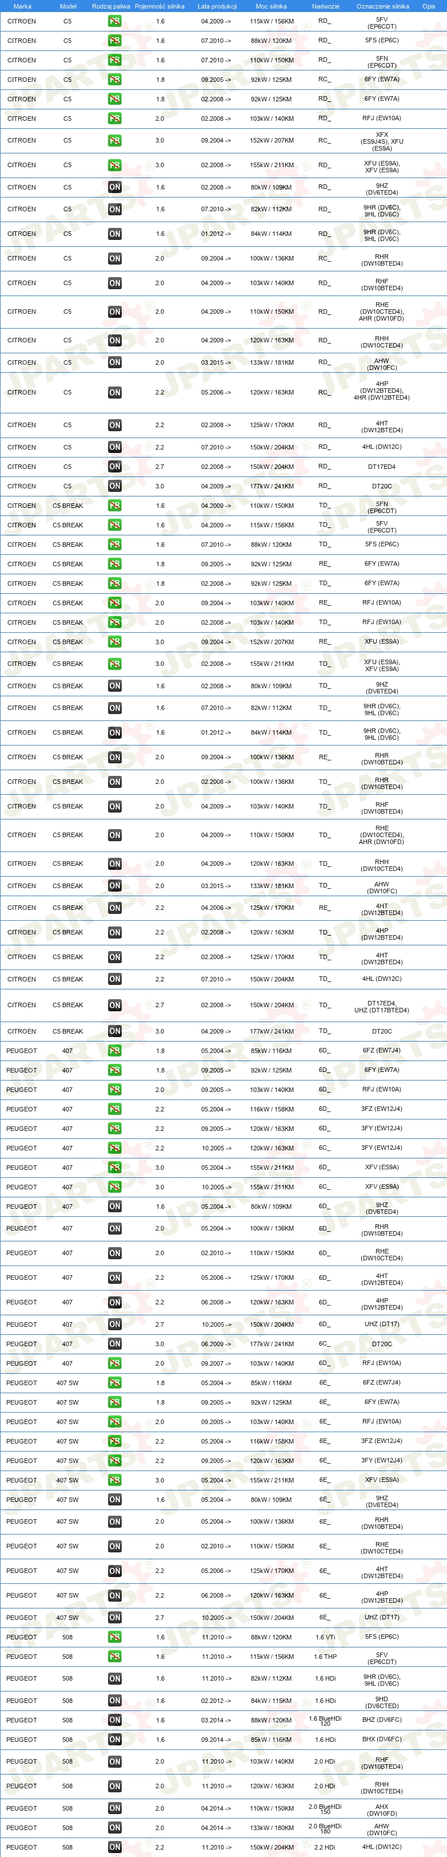Click petrol icon in C5 RD_ RFJ (EW10A) row
447x1857 pixels.
pyautogui.click(x=114, y=119)
